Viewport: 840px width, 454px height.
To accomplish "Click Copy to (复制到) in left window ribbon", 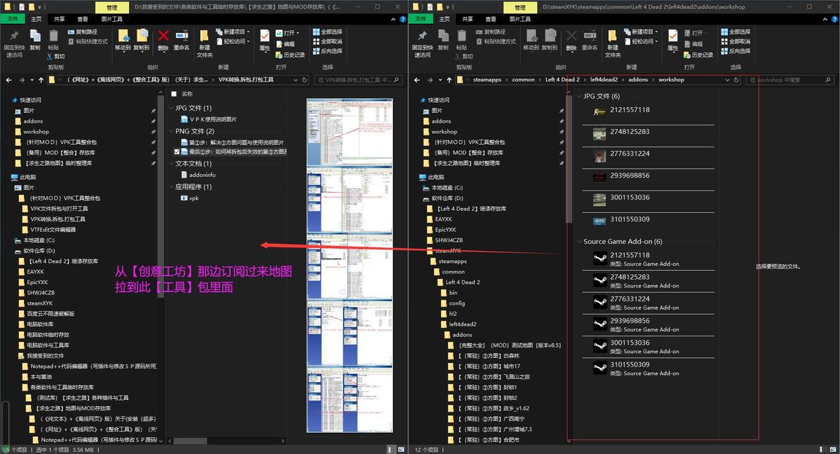I will tap(142, 40).
